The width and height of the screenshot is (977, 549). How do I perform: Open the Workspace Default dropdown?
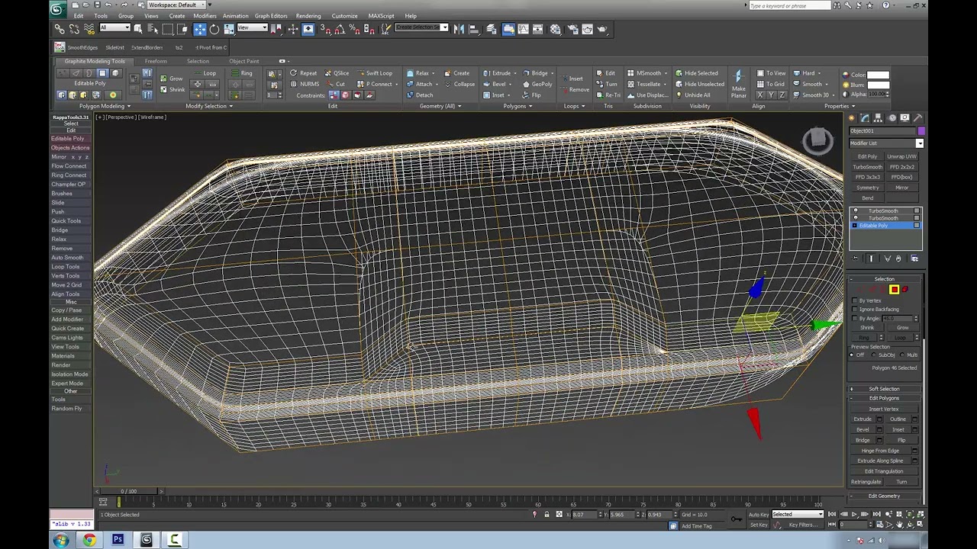coord(176,5)
